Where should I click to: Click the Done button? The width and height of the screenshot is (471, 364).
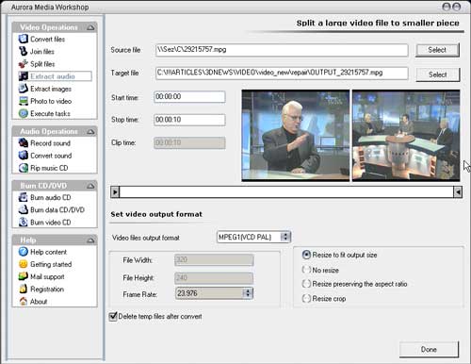tap(429, 350)
